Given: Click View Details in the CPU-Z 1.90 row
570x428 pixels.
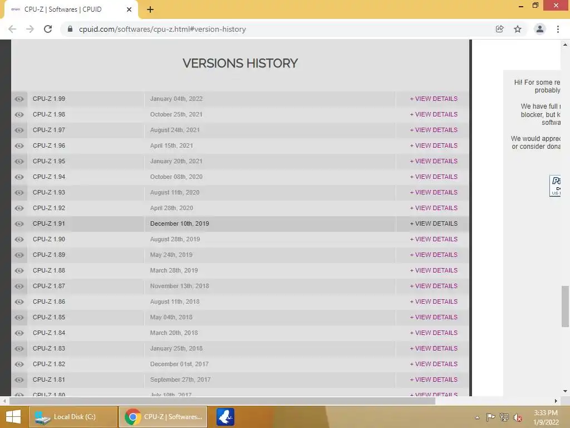Looking at the screenshot, I should coord(434,240).
